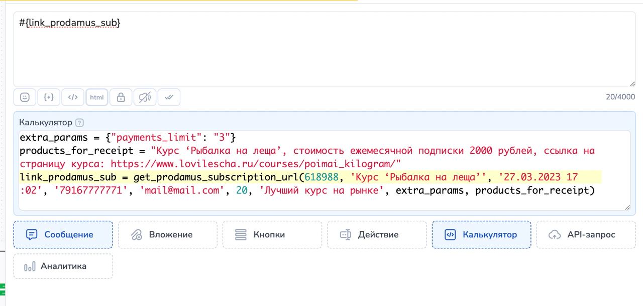Image resolution: width=643 pixels, height=306 pixels.
Task: Click the insert variable {+} icon
Action: [49, 97]
